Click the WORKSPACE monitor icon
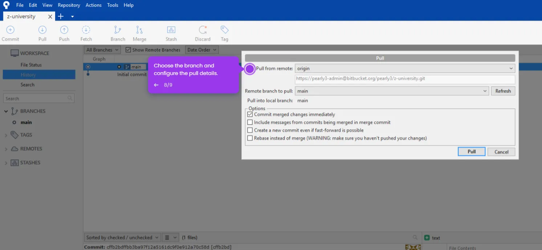This screenshot has height=250, width=542. coord(15,53)
